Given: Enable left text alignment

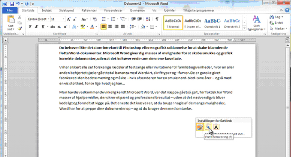Looking at the screenshot, I should click(103, 26).
